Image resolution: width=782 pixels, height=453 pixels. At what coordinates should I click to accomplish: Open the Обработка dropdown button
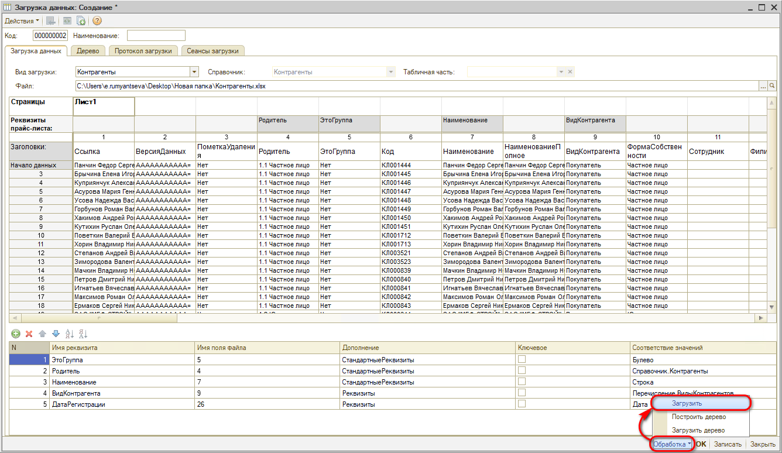coord(672,444)
